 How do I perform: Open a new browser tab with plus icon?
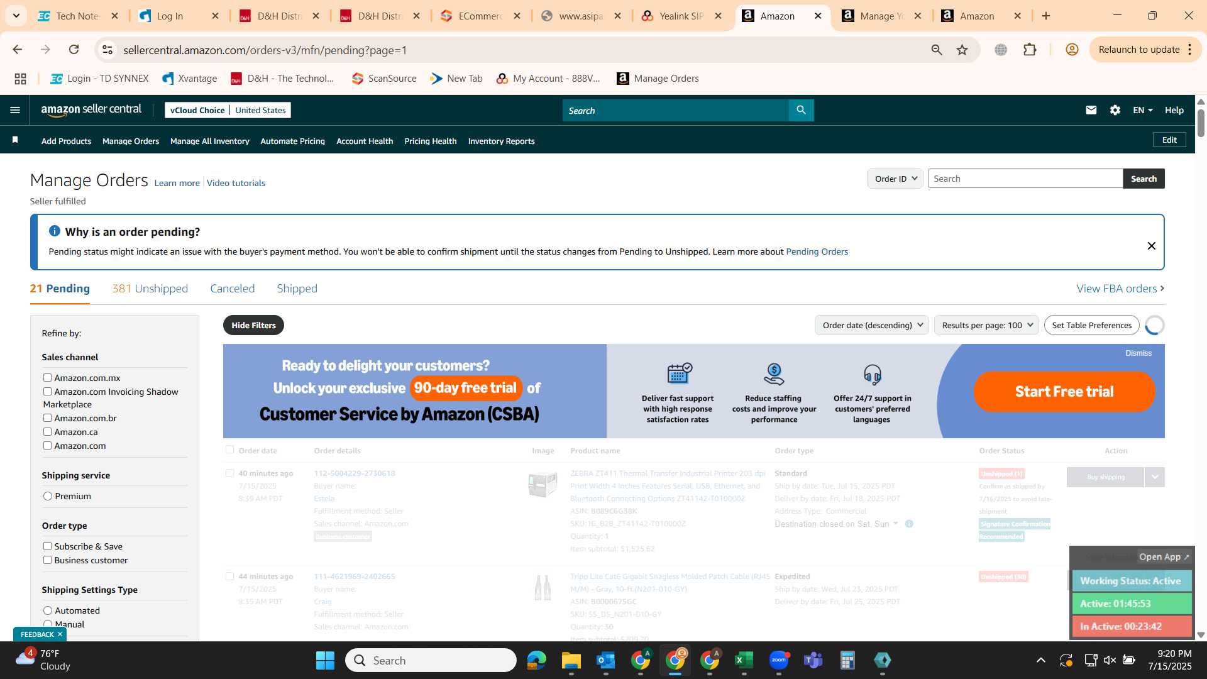coord(1046,16)
